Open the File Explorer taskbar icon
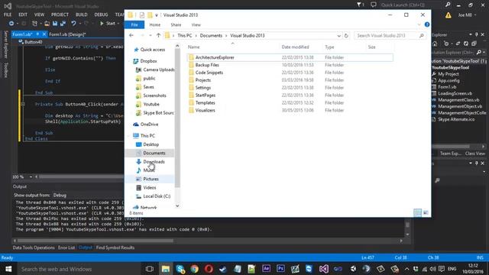The height and width of the screenshot is (275, 489). pos(166,269)
